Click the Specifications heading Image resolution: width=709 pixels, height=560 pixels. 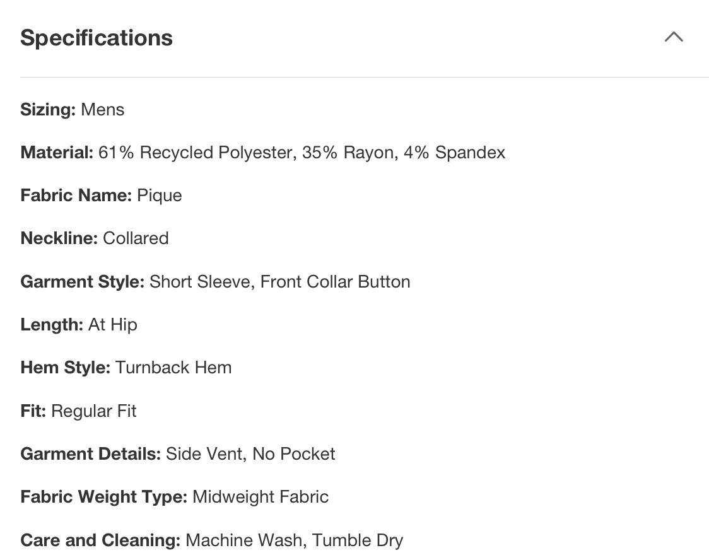pos(97,38)
